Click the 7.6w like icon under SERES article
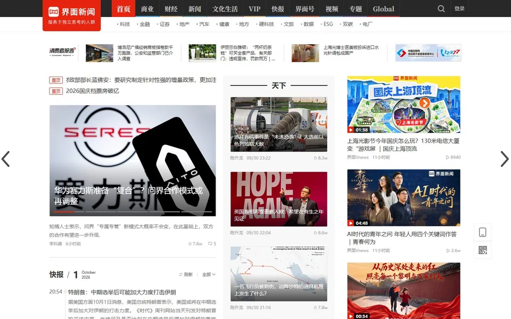511x319 pixels. [x=190, y=244]
